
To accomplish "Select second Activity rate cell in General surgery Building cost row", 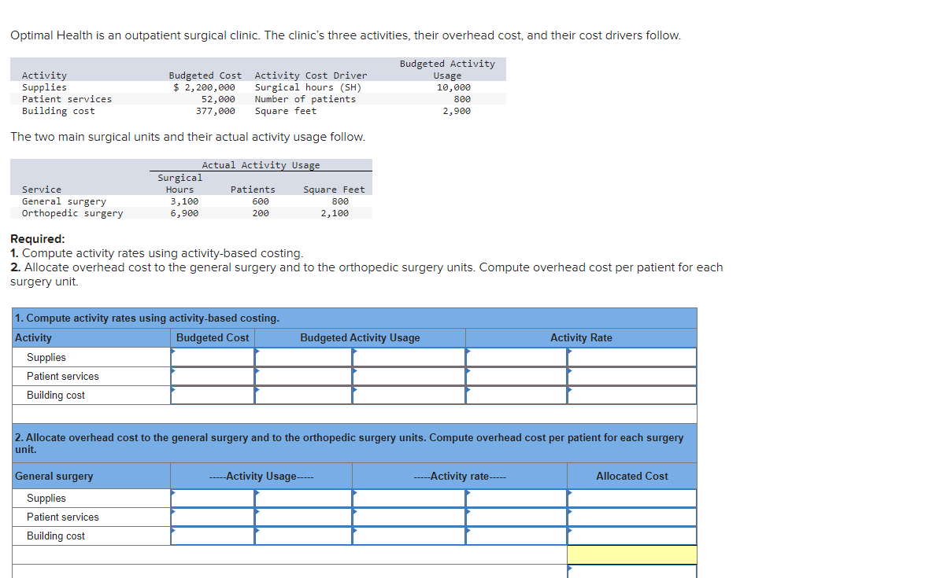I will coord(516,536).
